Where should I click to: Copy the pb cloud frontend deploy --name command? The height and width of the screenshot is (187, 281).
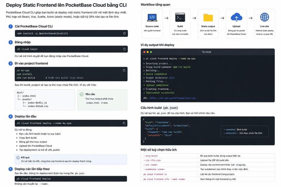[x=124, y=123]
